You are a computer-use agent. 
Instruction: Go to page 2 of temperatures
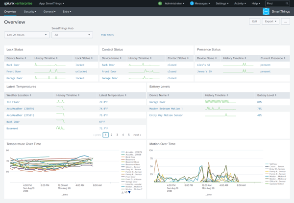tap(111, 135)
